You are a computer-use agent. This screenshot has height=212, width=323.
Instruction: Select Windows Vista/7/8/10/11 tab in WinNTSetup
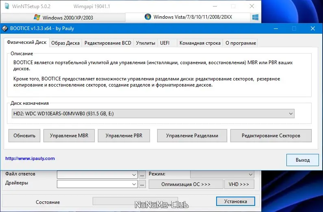coord(188,17)
